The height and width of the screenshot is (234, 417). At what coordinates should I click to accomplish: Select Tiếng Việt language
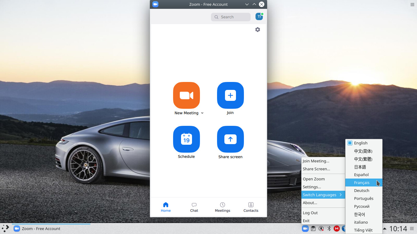click(364, 230)
